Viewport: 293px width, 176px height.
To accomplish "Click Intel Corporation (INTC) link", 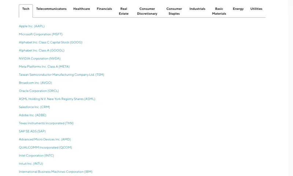I will click(36, 156).
